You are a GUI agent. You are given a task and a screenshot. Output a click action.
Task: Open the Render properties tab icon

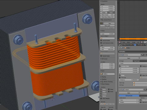pyautogui.click(x=123, y=45)
